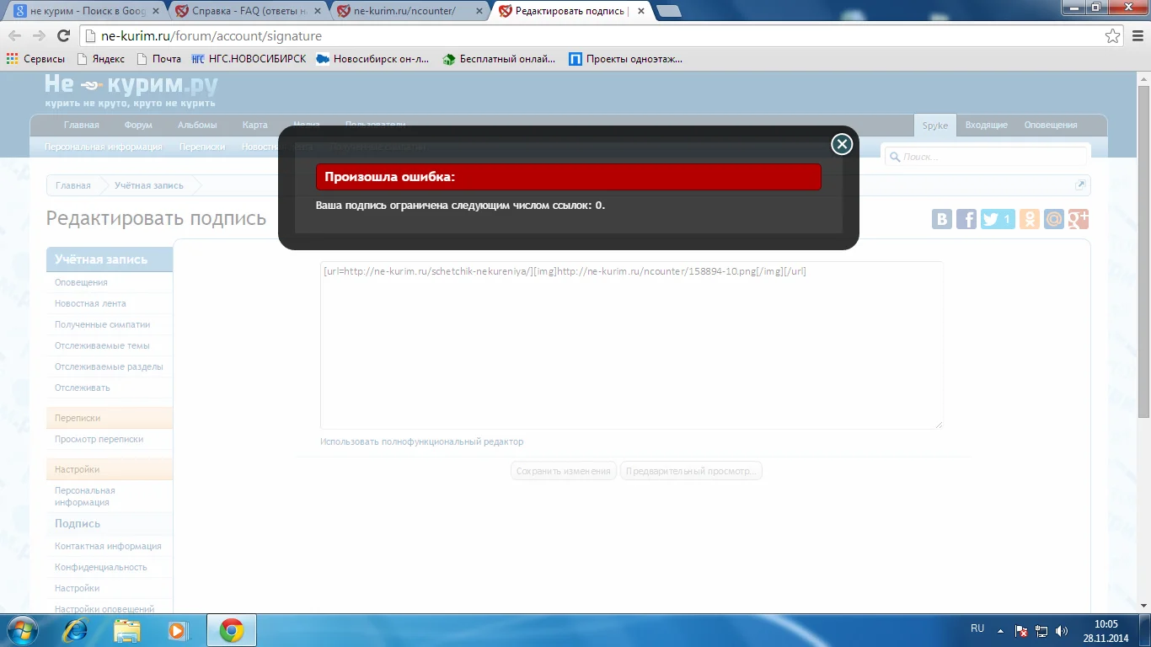Image resolution: width=1151 pixels, height=647 pixels.
Task: Open the Форум navigation item
Action: (x=138, y=125)
